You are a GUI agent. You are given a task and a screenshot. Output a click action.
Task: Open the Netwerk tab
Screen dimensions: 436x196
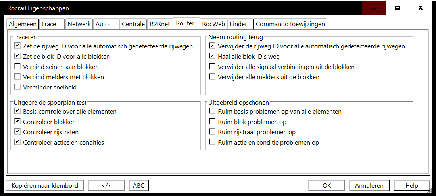click(x=79, y=24)
